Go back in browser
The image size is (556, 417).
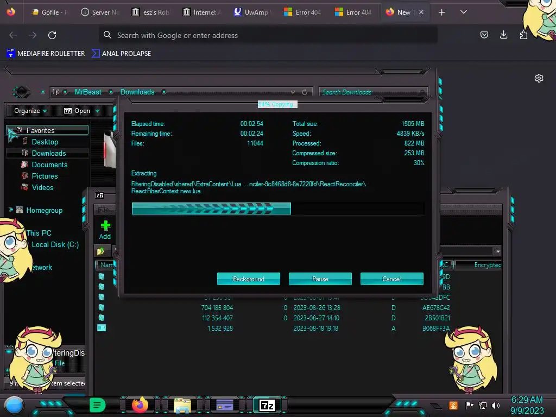13,35
